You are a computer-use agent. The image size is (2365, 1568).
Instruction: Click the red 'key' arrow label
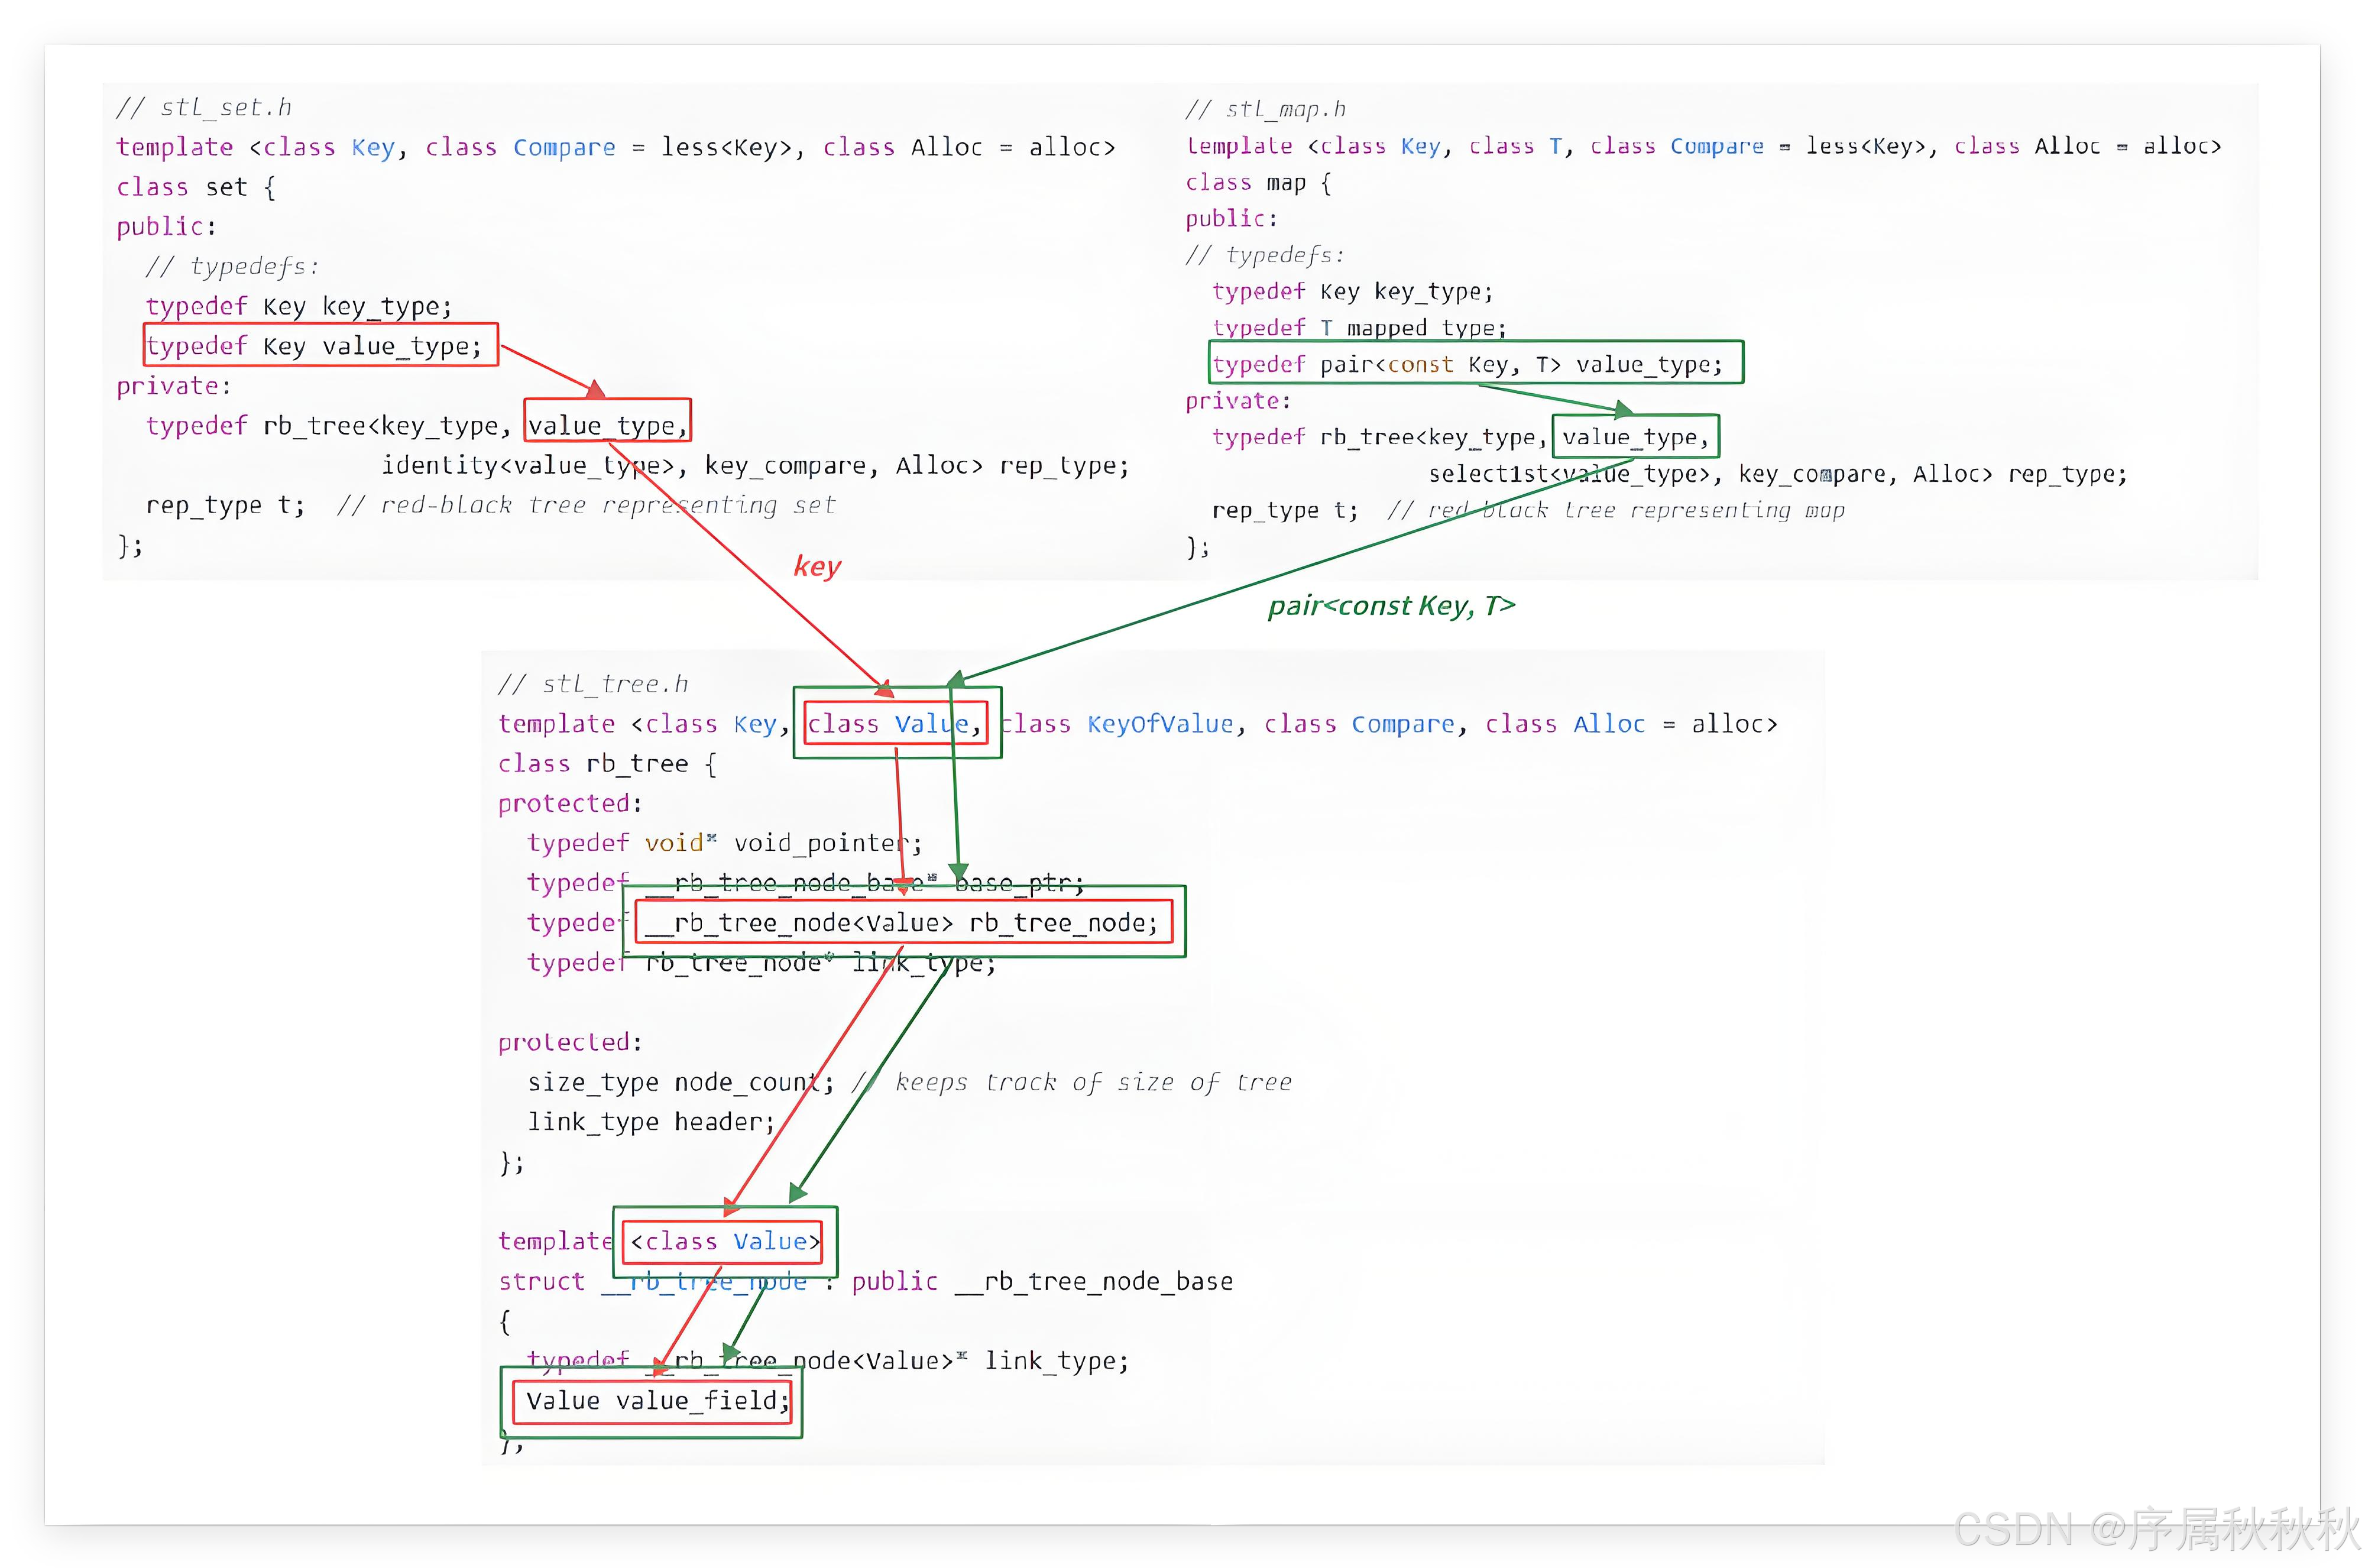coord(817,566)
